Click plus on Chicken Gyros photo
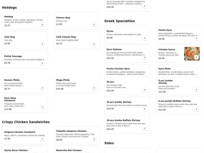 (196, 57)
